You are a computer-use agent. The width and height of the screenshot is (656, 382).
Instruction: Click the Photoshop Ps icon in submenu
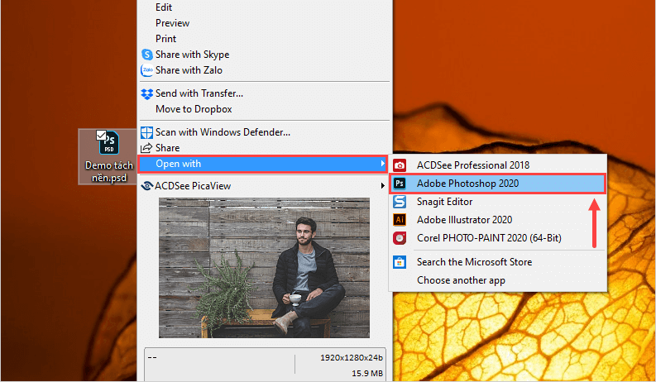400,184
